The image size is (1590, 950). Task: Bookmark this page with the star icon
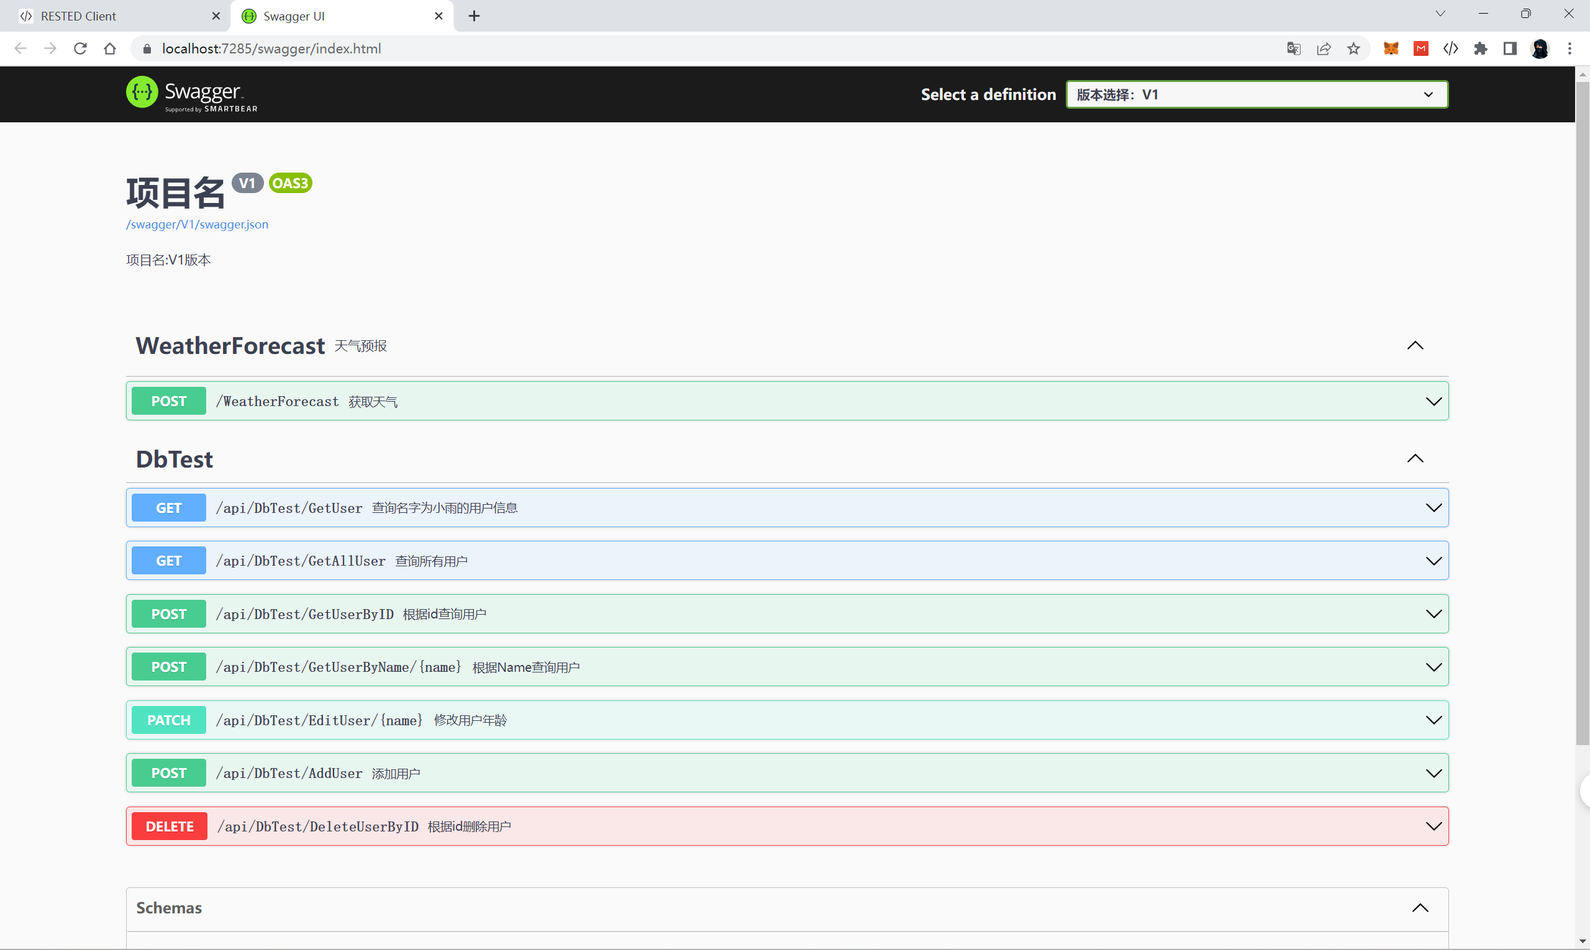coord(1353,48)
